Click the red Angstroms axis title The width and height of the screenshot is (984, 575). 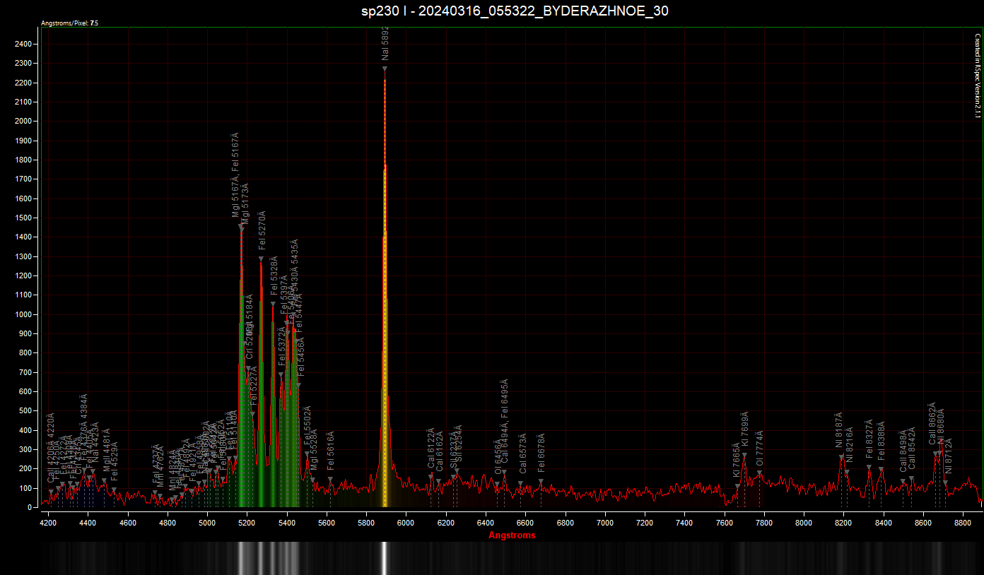pos(512,535)
